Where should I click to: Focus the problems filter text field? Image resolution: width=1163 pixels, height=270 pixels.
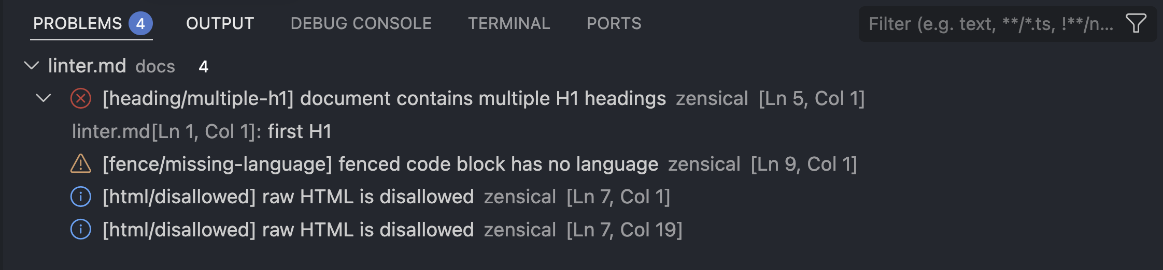click(991, 24)
